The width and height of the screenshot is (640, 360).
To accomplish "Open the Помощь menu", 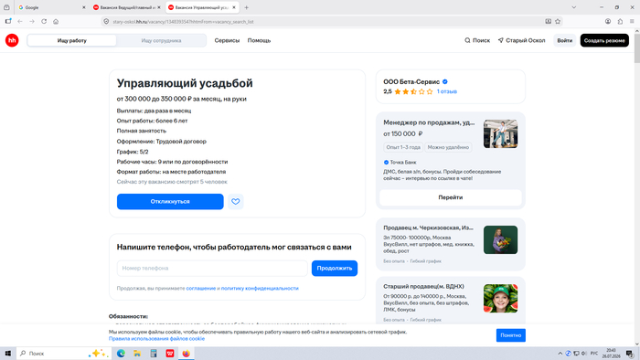I will pyautogui.click(x=259, y=40).
